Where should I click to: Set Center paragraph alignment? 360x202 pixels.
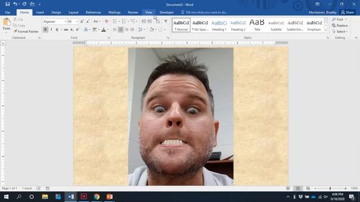(x=120, y=30)
